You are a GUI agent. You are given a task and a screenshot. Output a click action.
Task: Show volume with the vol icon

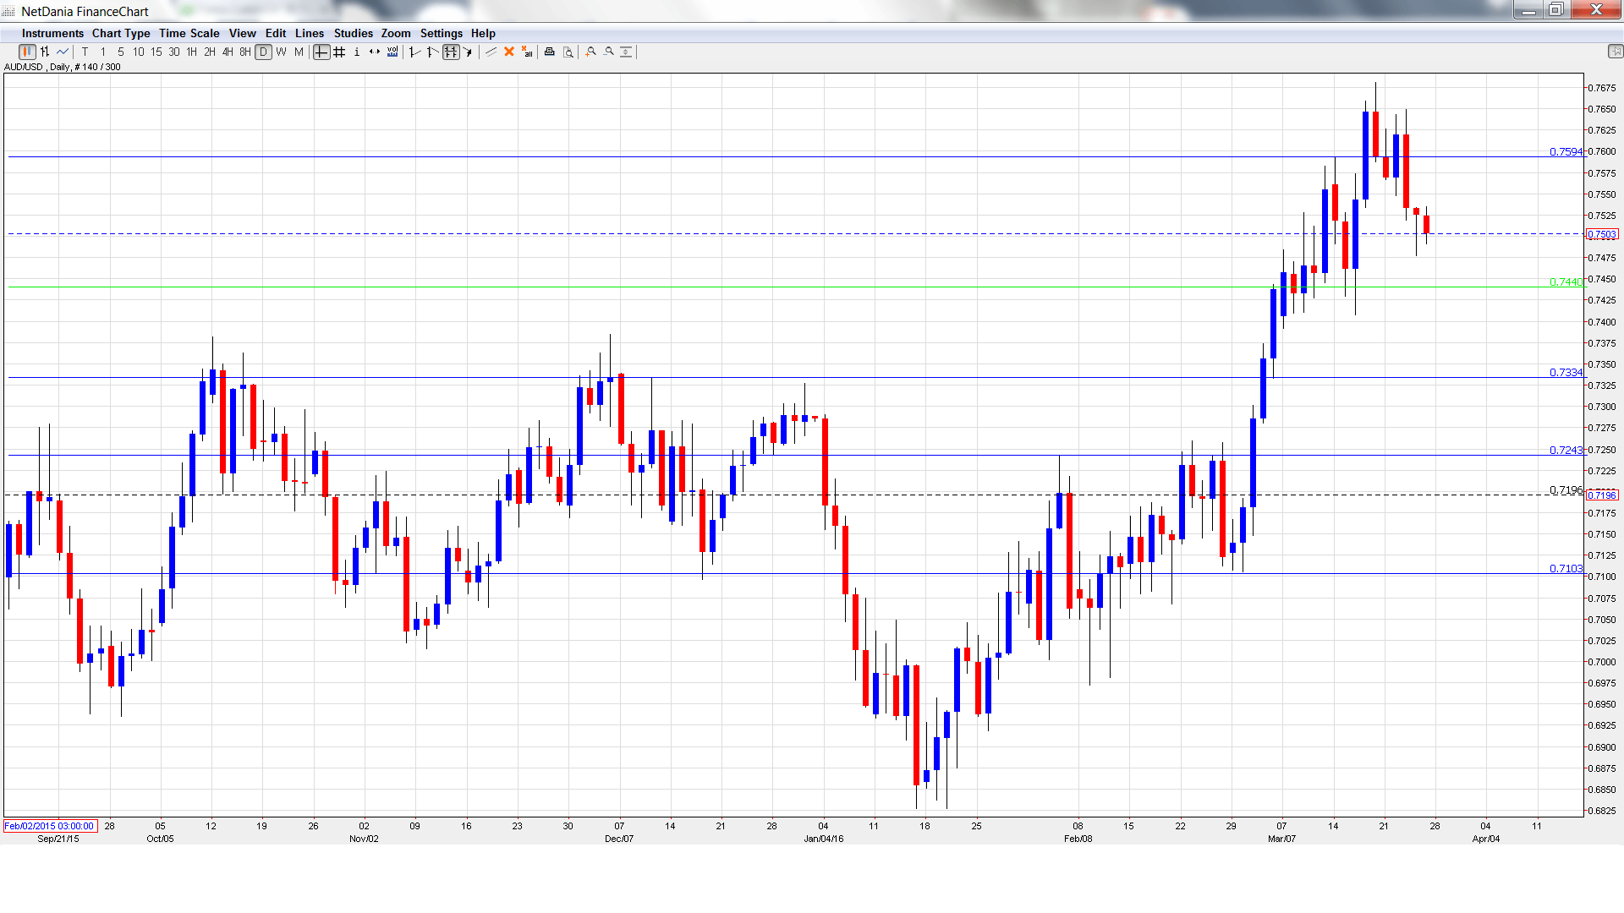(x=392, y=52)
